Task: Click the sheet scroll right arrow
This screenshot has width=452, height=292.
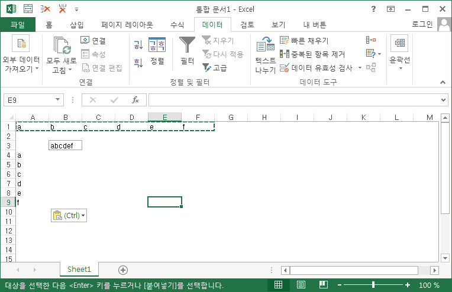Action: coord(35,270)
